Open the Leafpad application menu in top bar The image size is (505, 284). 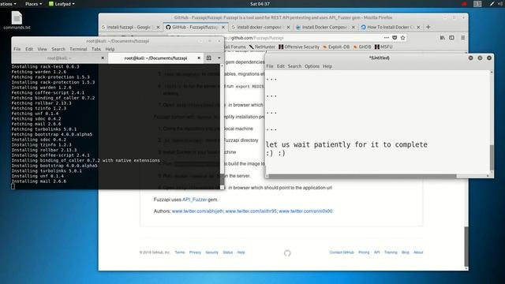62,4
